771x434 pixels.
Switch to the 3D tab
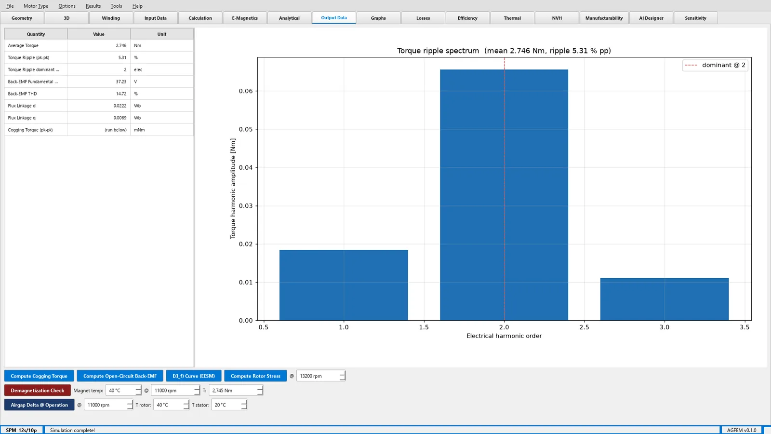66,18
